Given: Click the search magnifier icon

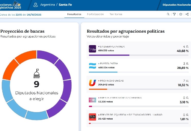Looking at the screenshot, I should [x=168, y=14].
